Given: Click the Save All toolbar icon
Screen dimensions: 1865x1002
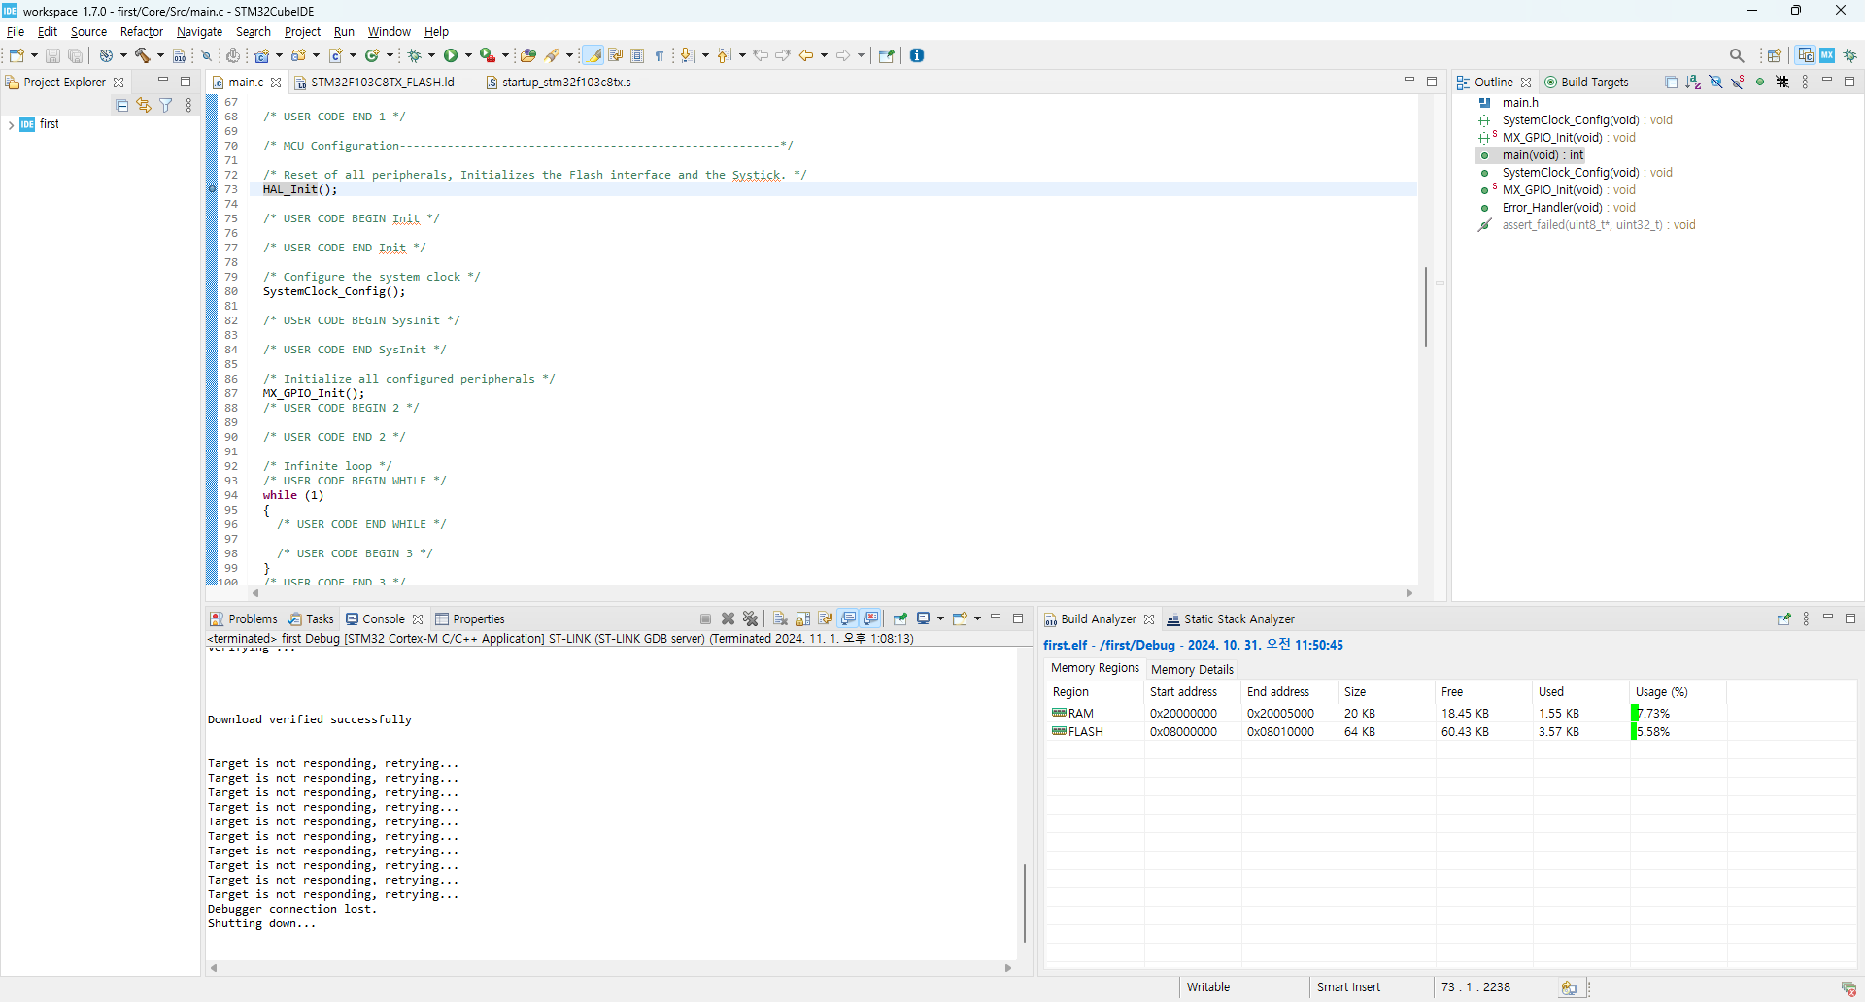Looking at the screenshot, I should click(x=75, y=55).
